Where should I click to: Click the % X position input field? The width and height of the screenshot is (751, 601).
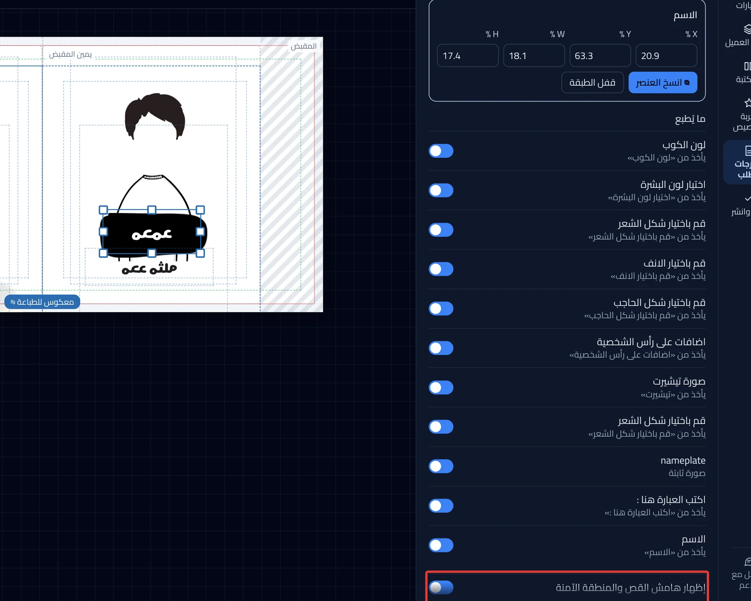point(666,56)
